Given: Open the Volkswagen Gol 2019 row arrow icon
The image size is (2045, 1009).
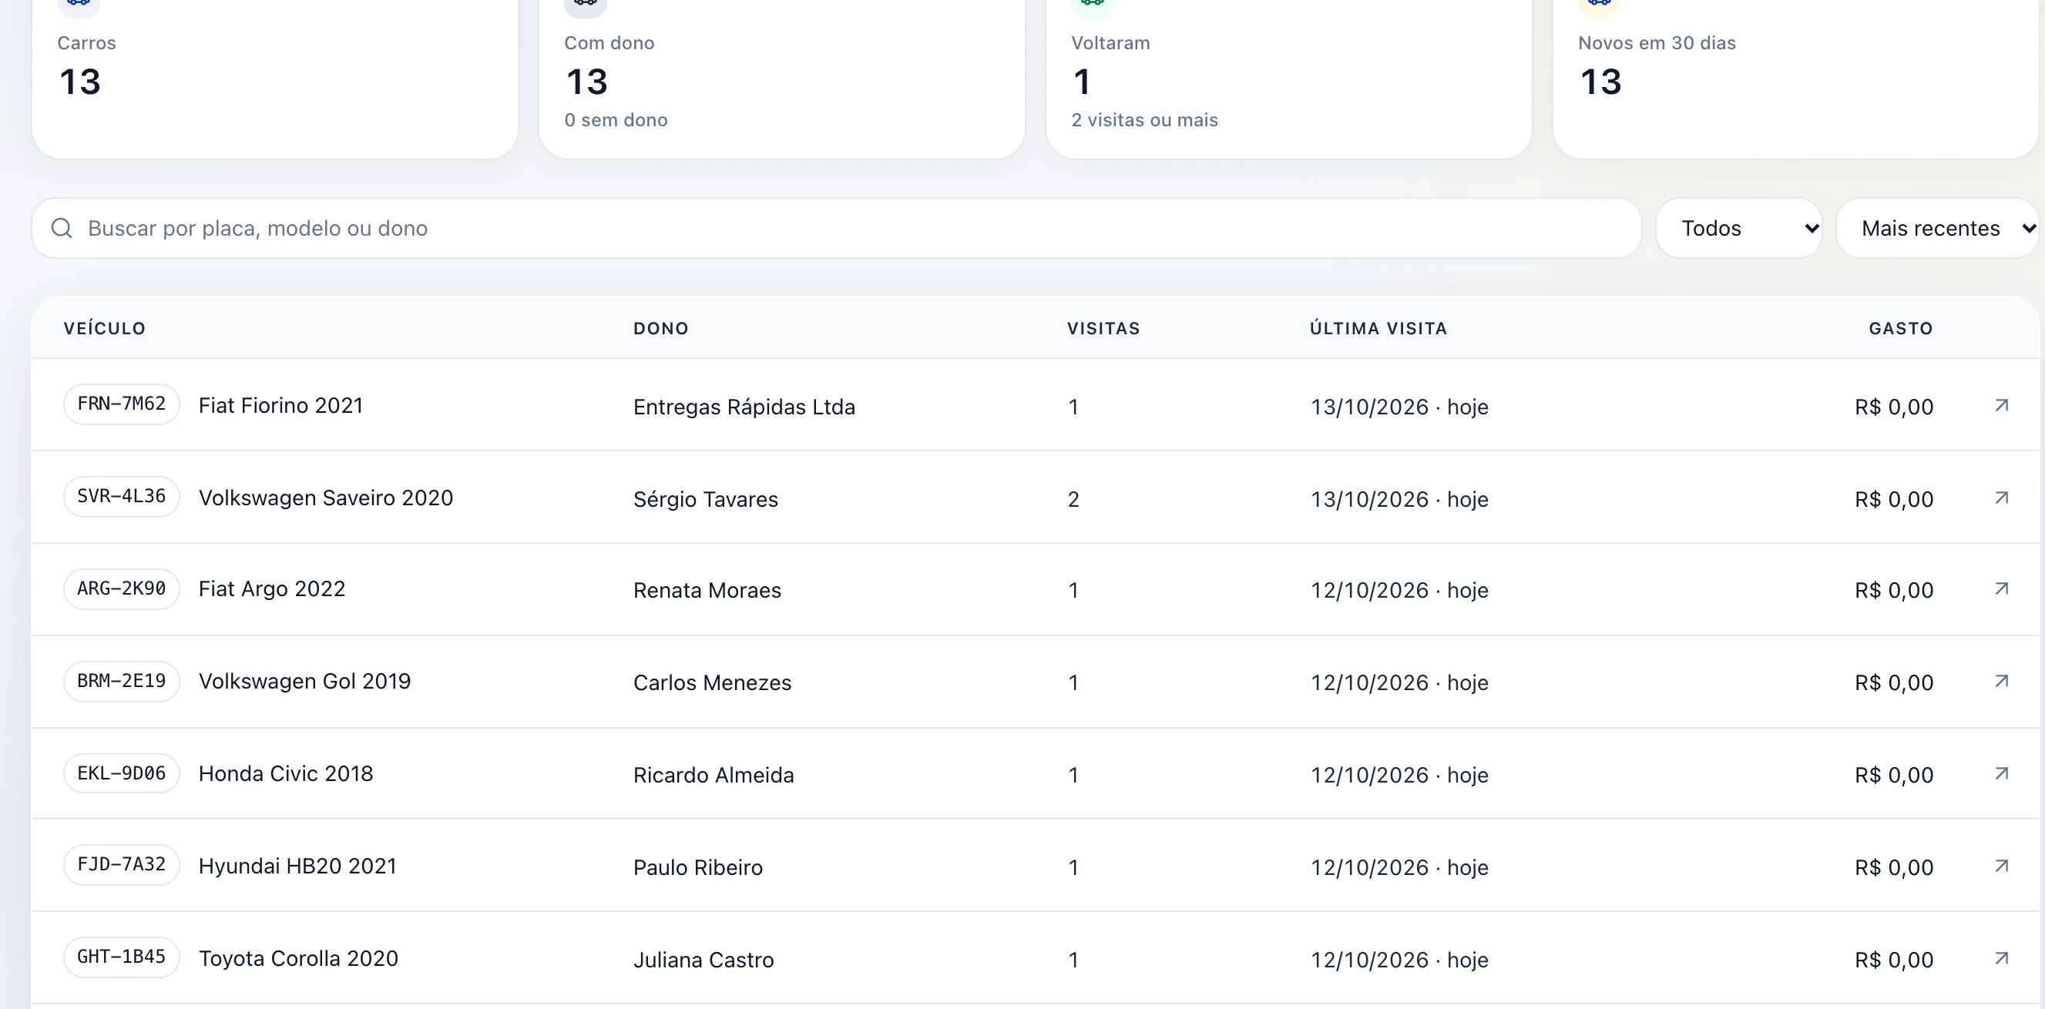Looking at the screenshot, I should [2001, 681].
